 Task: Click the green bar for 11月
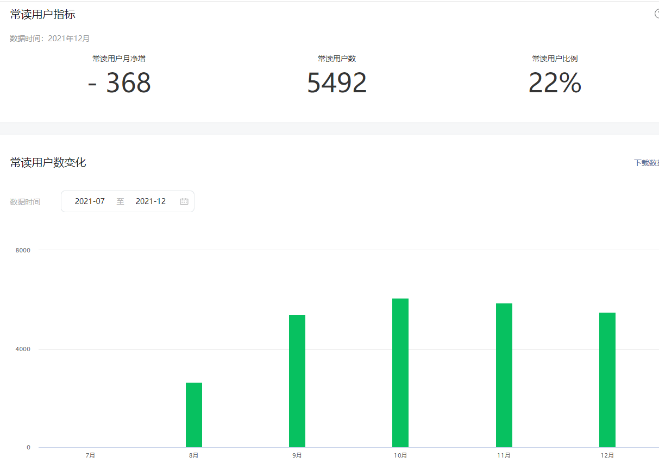(x=504, y=375)
